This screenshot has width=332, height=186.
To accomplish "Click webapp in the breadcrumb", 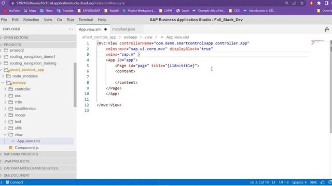I will [x=130, y=37].
